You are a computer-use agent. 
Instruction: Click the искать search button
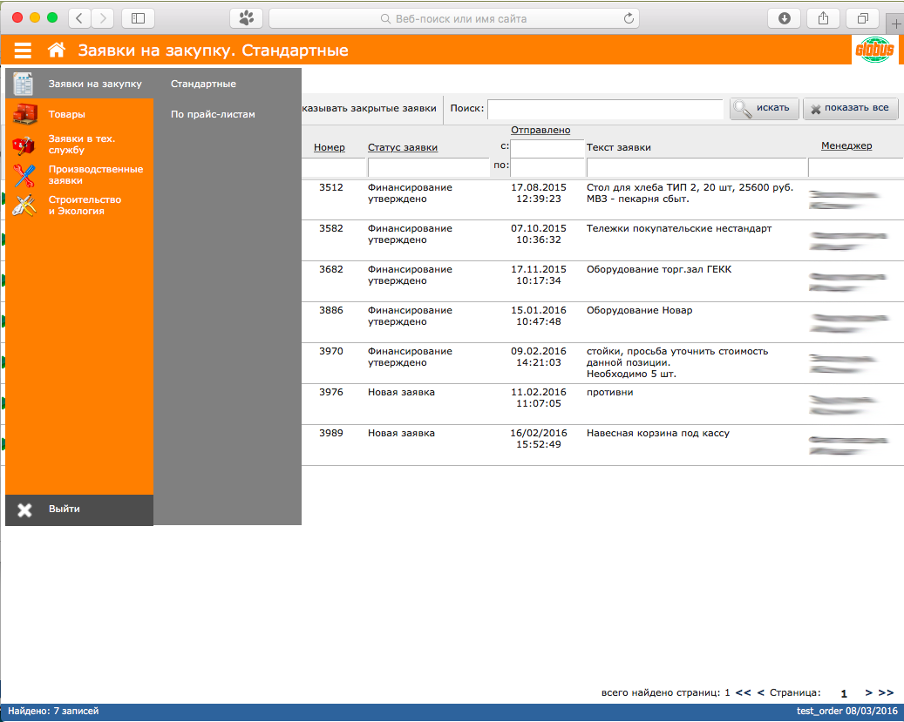765,108
